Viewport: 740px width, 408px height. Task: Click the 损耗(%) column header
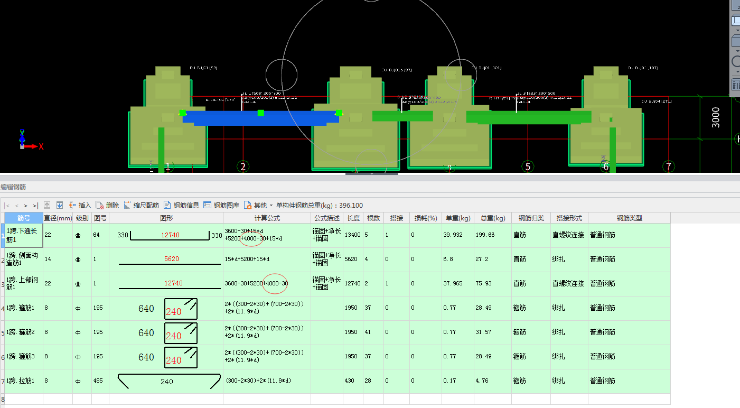[426, 218]
